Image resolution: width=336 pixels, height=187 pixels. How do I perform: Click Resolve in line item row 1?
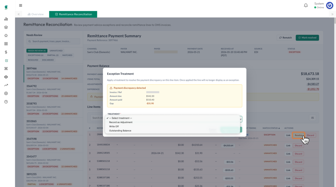(298, 135)
